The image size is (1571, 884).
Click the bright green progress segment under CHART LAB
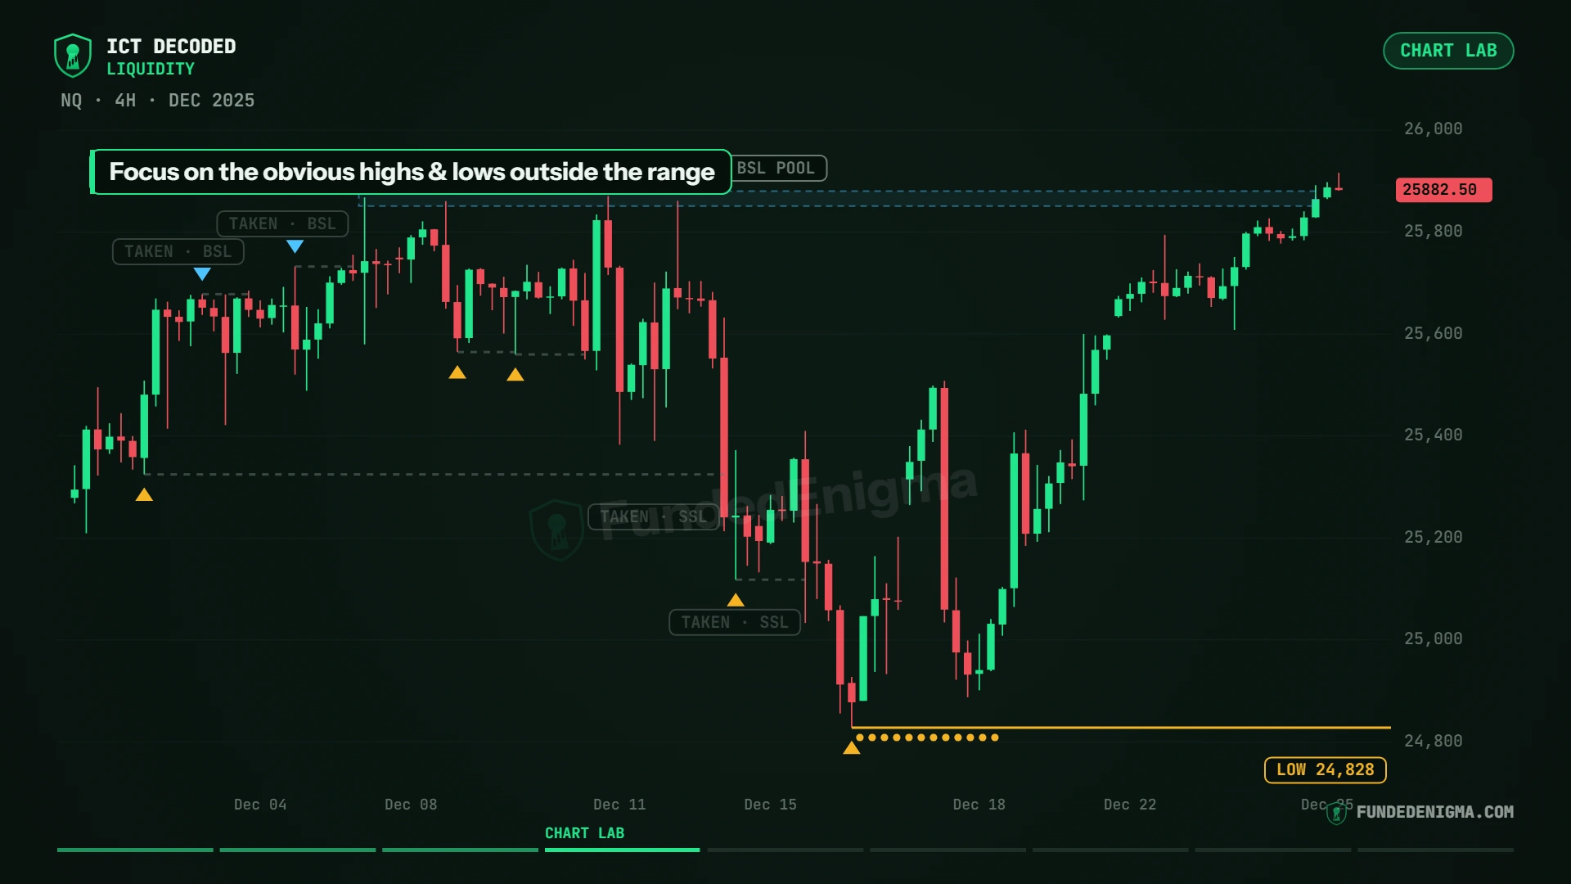coord(622,850)
